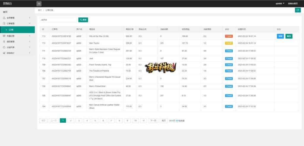Open the ajin888 user dropdown
Viewport: 304px width, 146px height.
(279, 4)
